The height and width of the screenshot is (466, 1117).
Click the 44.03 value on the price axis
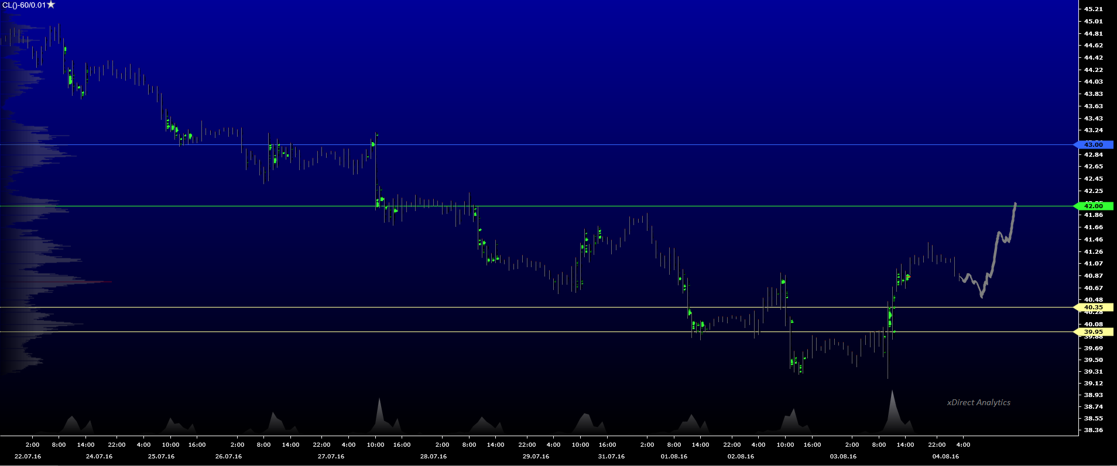tap(1093, 81)
